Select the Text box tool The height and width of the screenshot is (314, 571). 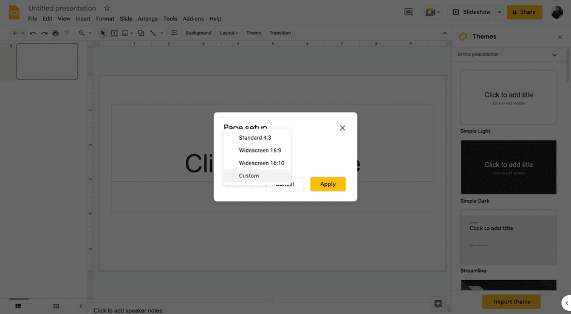tap(114, 33)
